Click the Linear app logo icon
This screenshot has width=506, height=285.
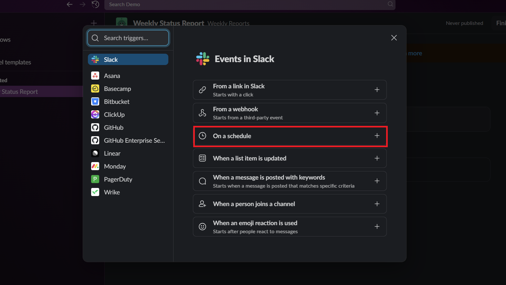(x=95, y=153)
